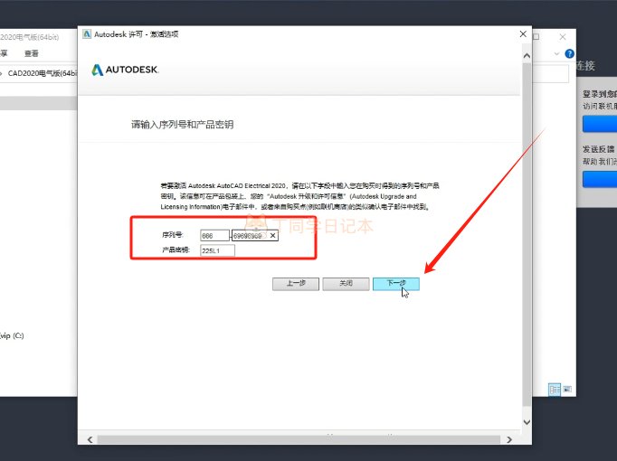Click the blue button under 登录 section
Viewport: 617px width, 461px height.
(x=600, y=124)
